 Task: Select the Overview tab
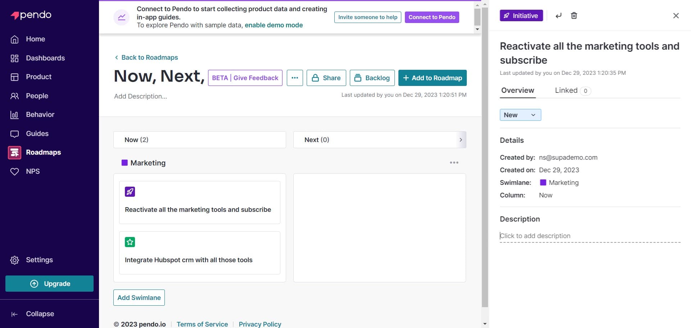518,91
